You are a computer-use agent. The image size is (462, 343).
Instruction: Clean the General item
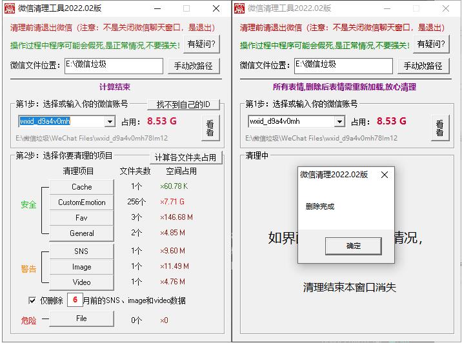(81, 233)
